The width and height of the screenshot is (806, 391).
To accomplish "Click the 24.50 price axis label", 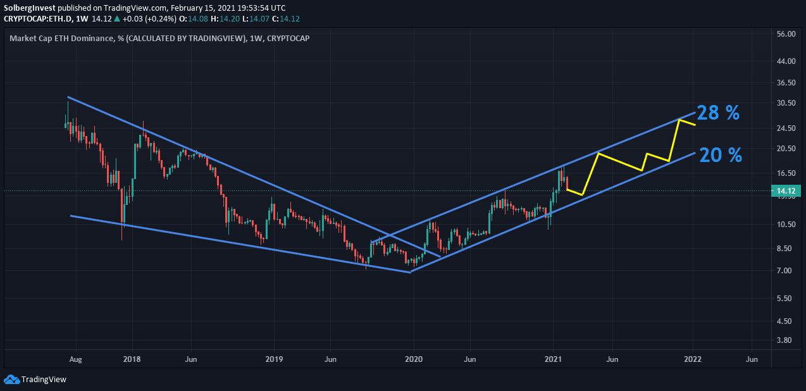I will pos(786,128).
